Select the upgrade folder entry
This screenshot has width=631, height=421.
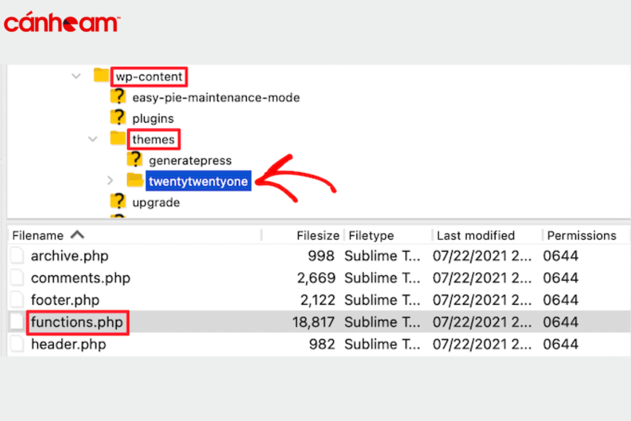click(x=156, y=203)
